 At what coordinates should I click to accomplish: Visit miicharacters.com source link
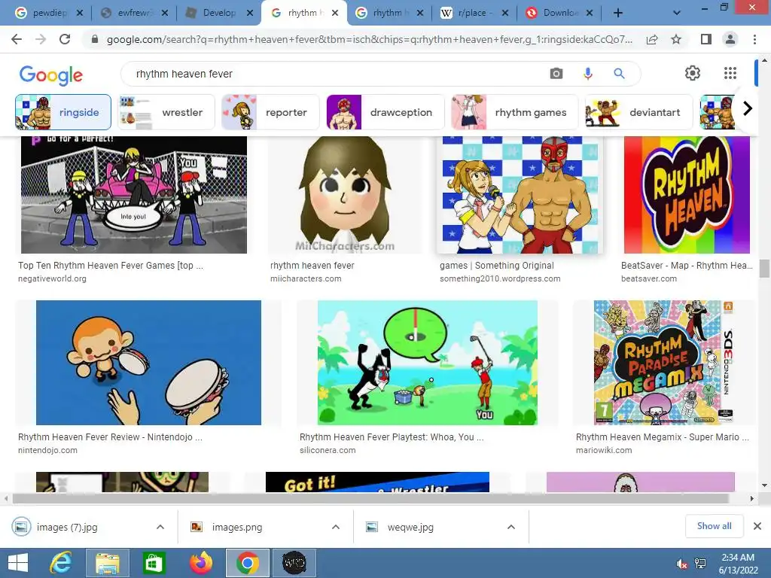tap(306, 278)
